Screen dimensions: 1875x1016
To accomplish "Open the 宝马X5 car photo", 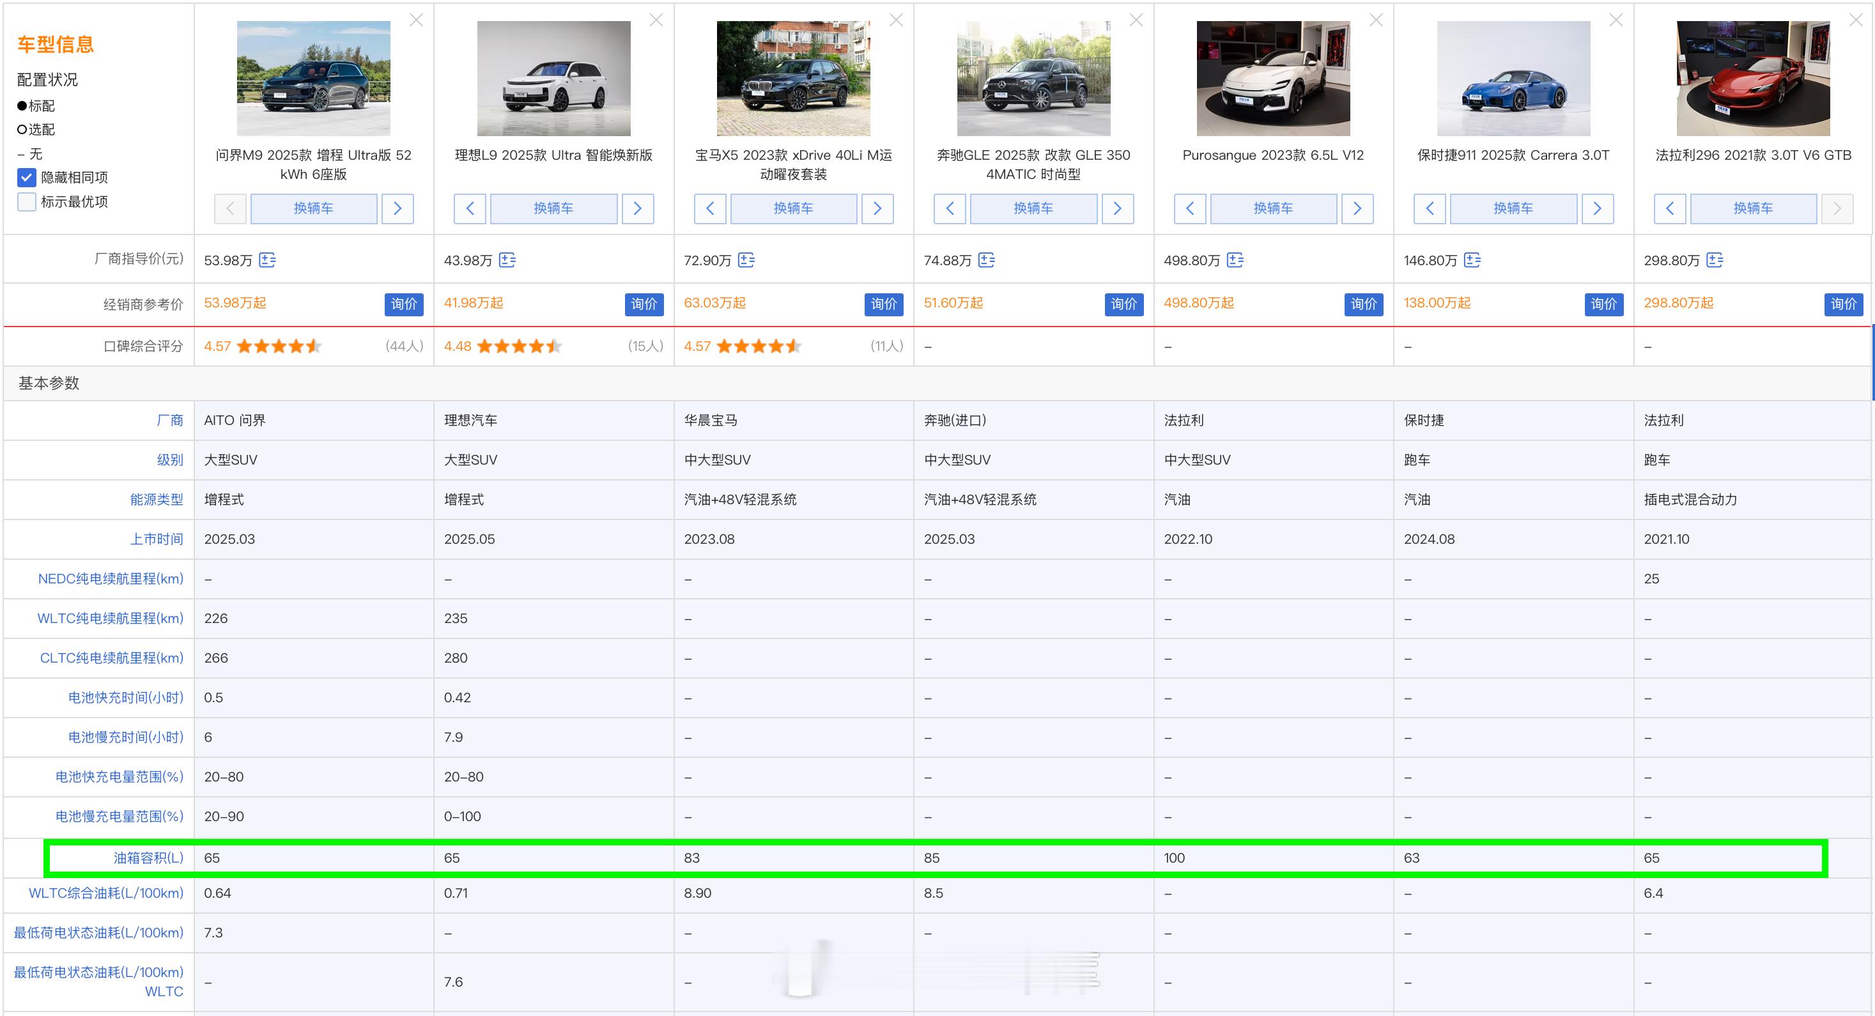I will 793,79.
